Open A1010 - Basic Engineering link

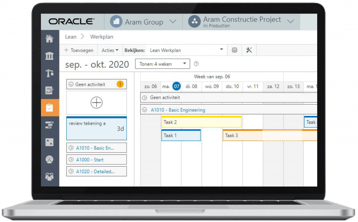(178, 110)
